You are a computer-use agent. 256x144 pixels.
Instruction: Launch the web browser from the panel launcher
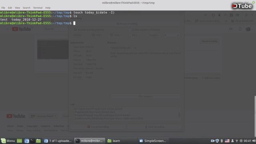27,141
